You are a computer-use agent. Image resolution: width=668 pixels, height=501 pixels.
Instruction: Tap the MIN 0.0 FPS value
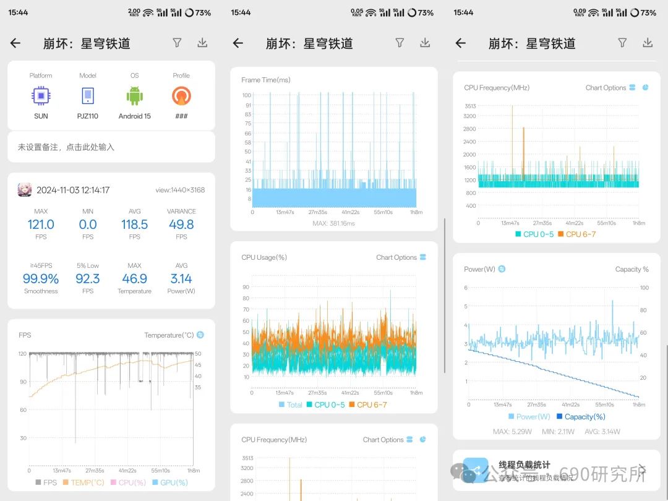(x=88, y=224)
